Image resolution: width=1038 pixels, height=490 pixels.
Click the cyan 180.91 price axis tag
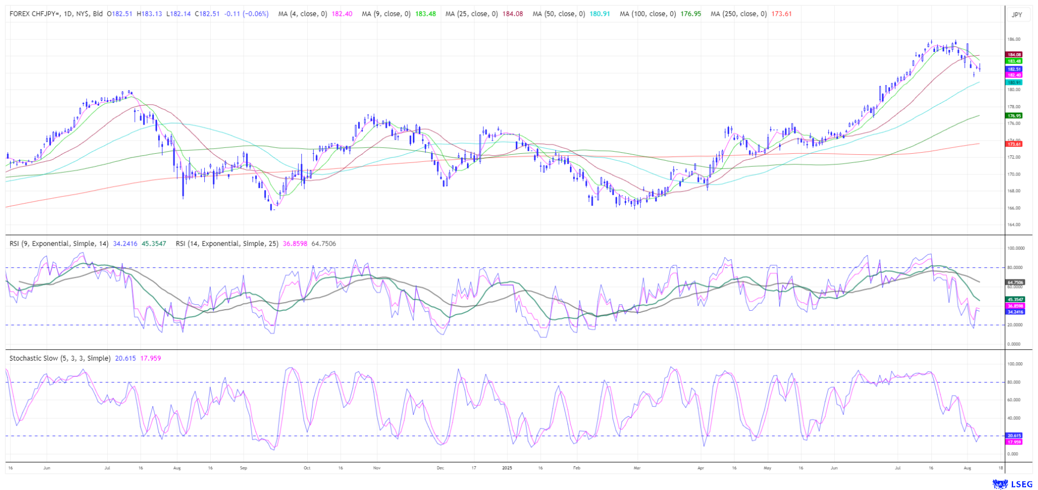(x=1014, y=82)
